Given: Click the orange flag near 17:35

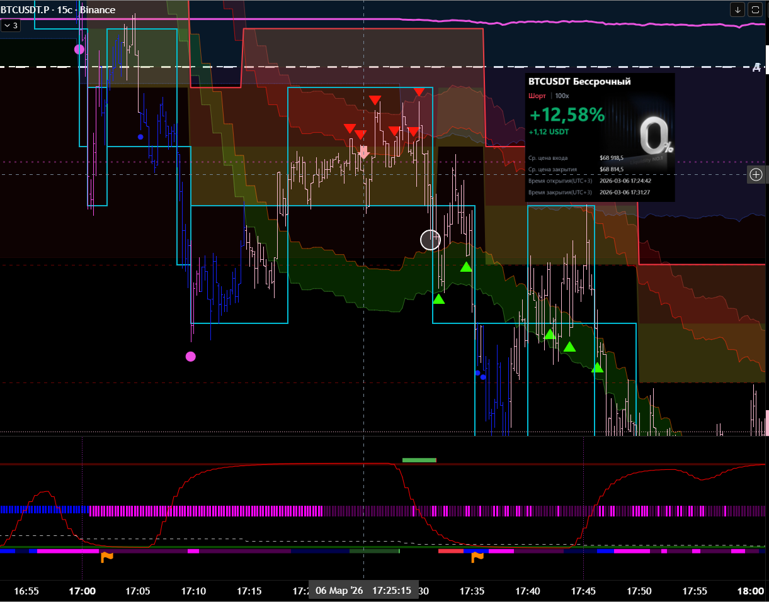Looking at the screenshot, I should click(477, 557).
